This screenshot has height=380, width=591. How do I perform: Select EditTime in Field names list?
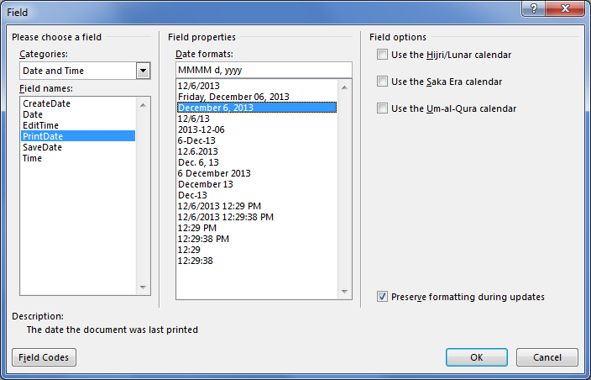(40, 125)
